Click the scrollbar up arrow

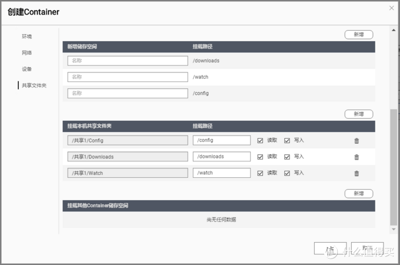394,30
